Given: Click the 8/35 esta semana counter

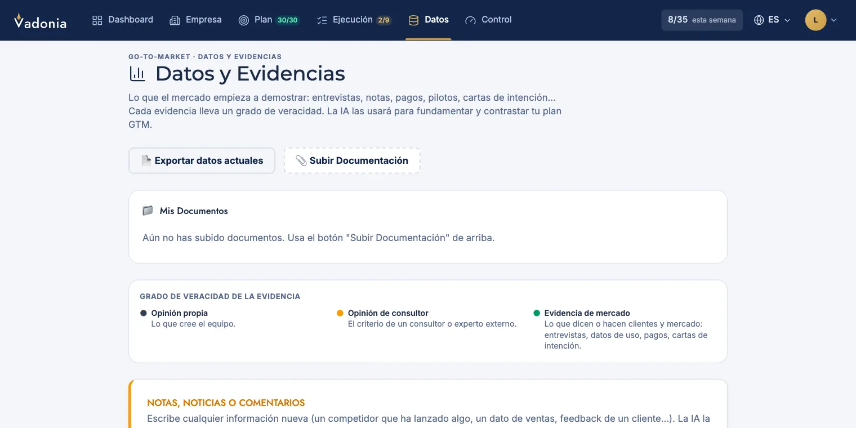Looking at the screenshot, I should [x=702, y=20].
